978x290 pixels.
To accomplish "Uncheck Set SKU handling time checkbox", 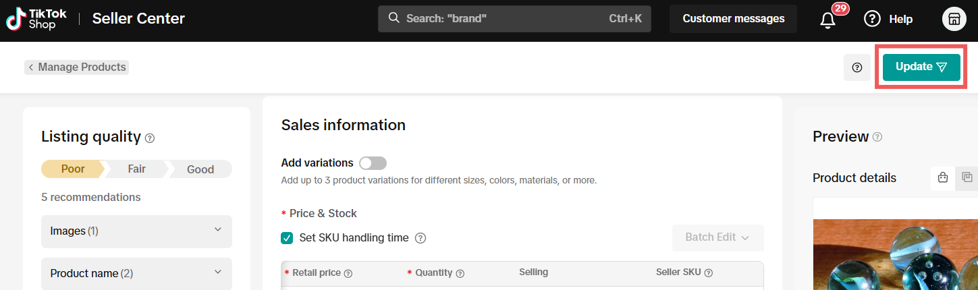I will pyautogui.click(x=287, y=238).
